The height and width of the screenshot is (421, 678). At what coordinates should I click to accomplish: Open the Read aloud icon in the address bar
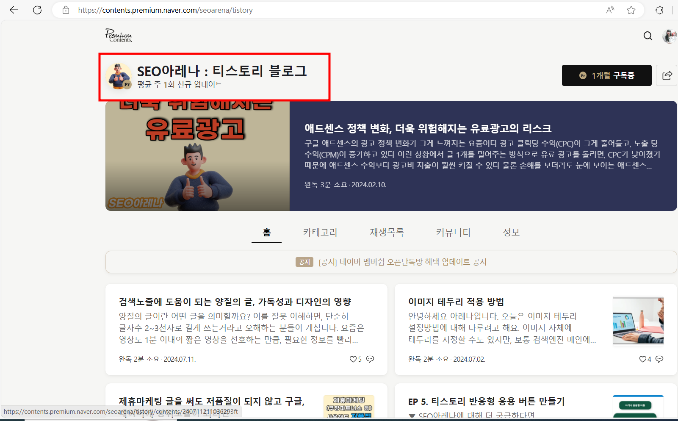tap(610, 10)
